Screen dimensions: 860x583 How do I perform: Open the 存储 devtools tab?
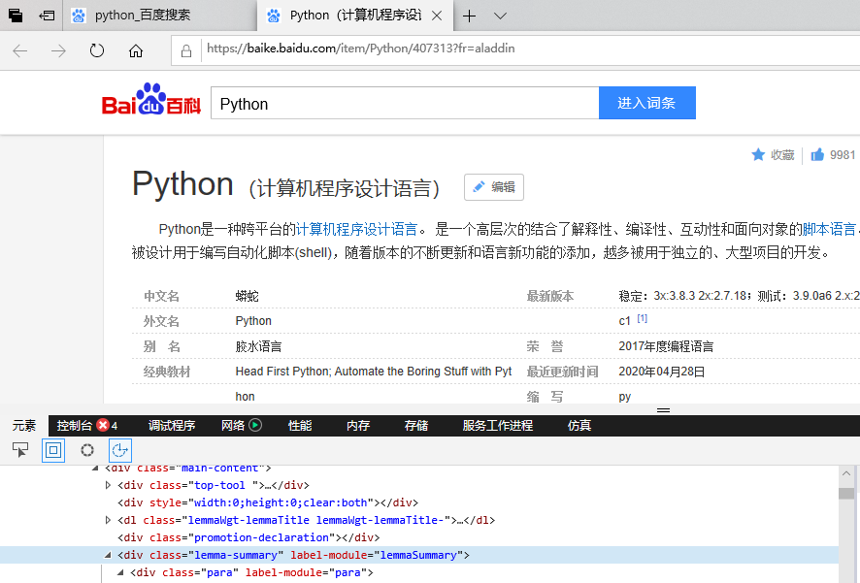tap(416, 426)
